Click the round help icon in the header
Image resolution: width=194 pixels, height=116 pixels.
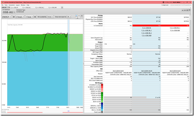[187, 10]
